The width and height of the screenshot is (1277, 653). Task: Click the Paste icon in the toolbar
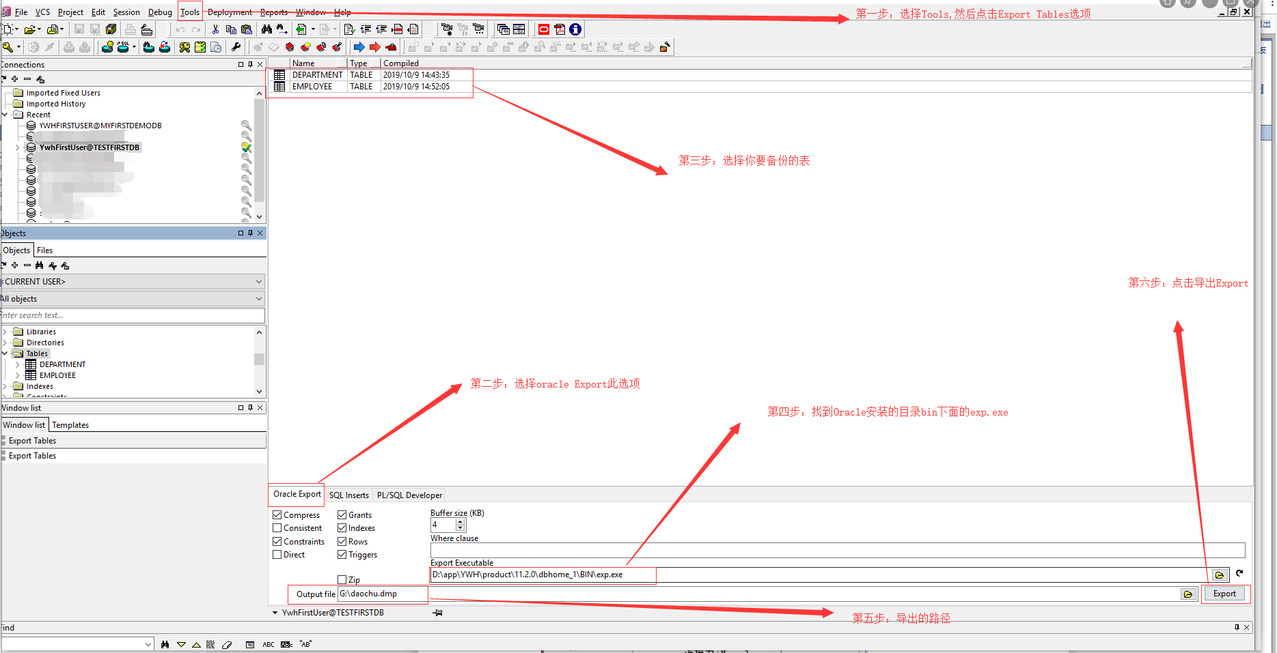point(247,29)
